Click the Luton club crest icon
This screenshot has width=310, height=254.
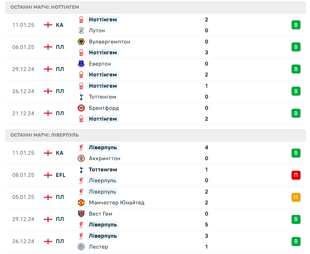click(81, 30)
